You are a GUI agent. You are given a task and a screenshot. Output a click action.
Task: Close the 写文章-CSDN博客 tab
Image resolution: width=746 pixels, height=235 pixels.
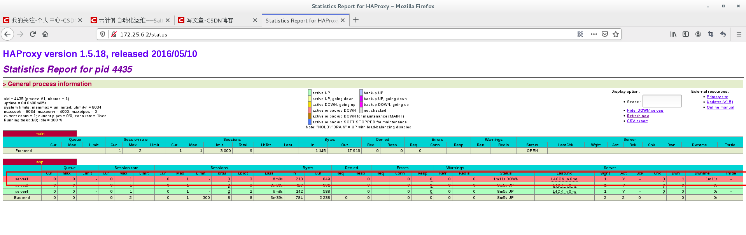[x=255, y=20]
